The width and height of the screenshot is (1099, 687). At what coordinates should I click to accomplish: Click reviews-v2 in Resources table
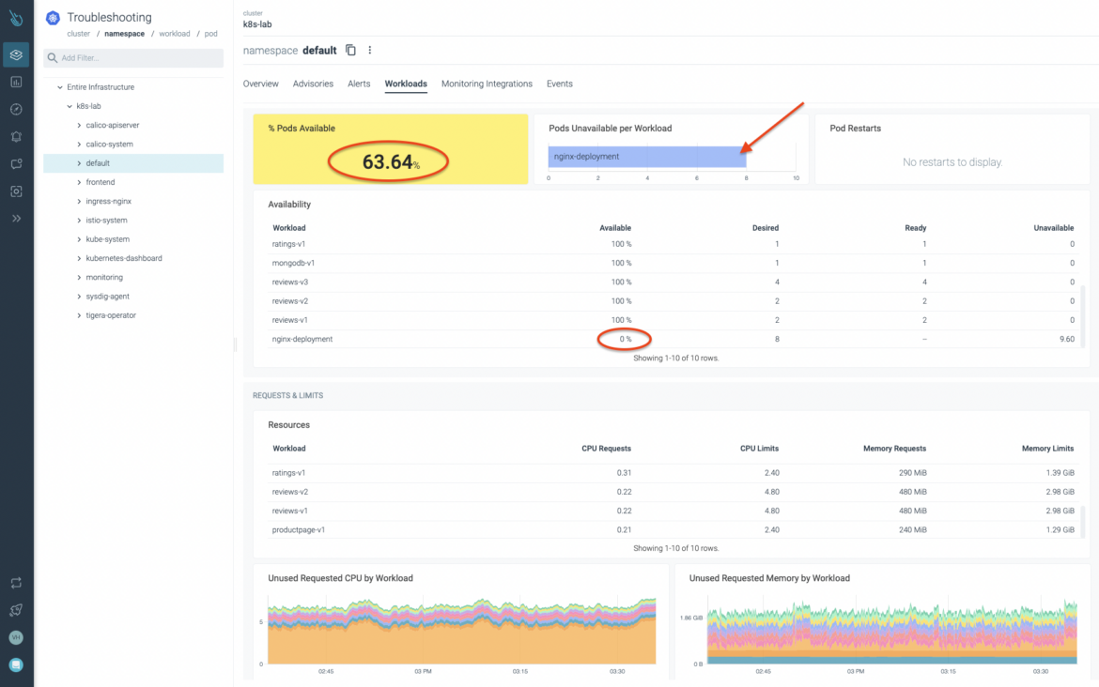pyautogui.click(x=289, y=493)
